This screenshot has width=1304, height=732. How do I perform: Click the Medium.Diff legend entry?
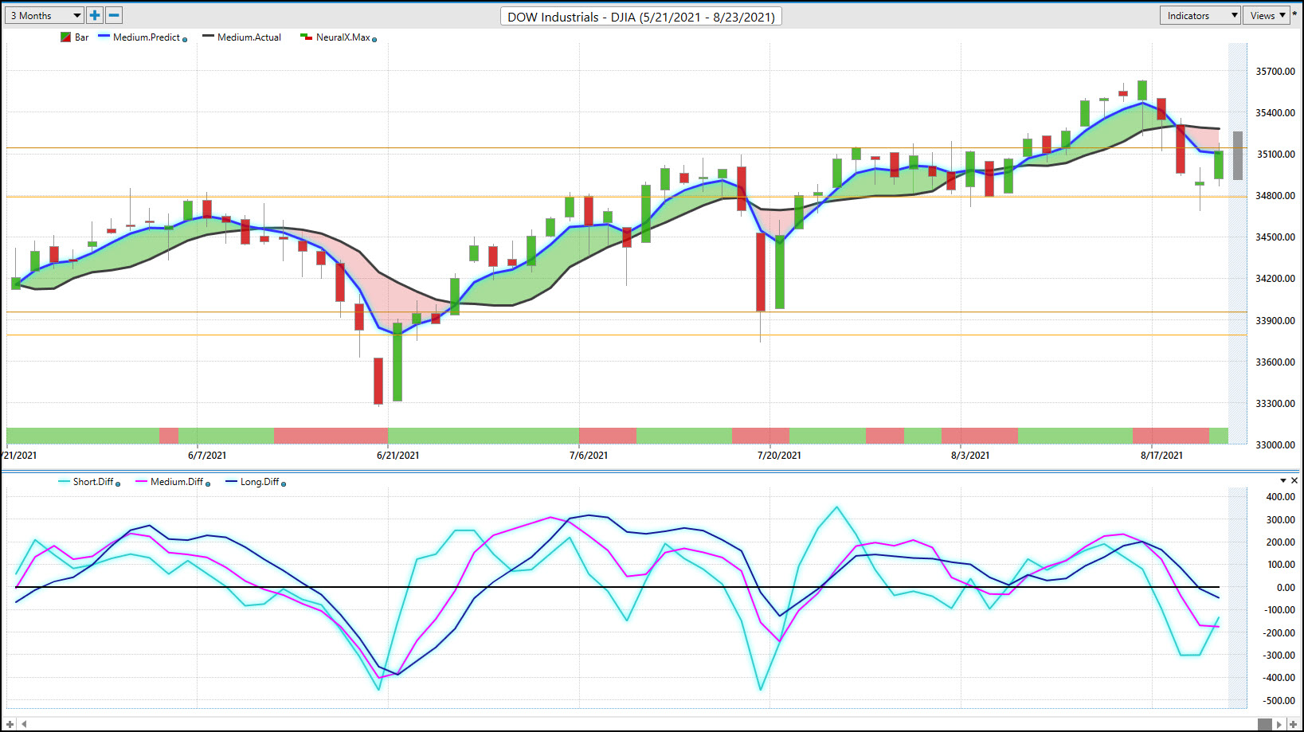(x=170, y=482)
